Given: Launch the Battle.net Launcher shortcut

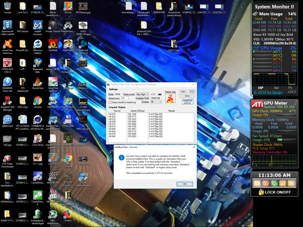Looking at the screenshot, I should [83, 47].
